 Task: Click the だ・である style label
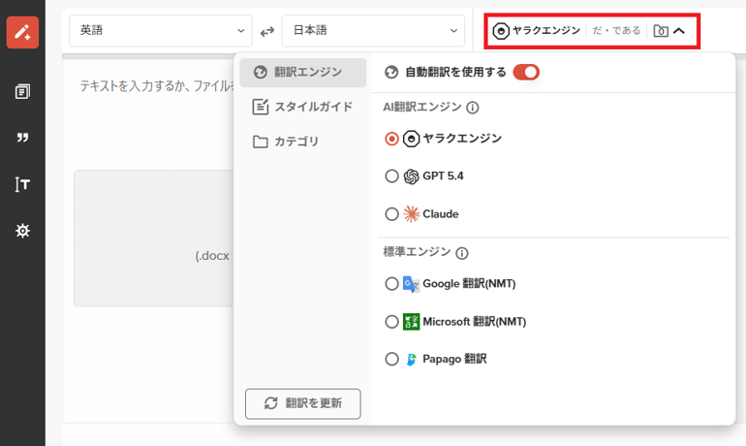(x=616, y=31)
